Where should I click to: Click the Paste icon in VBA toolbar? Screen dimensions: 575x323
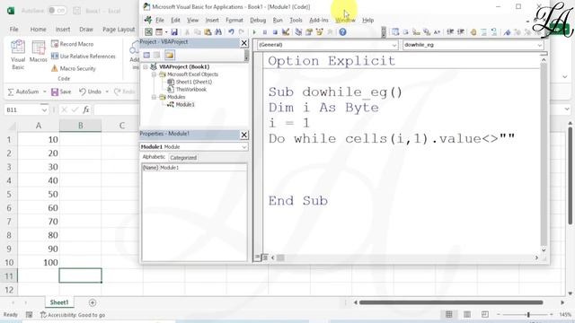point(208,32)
